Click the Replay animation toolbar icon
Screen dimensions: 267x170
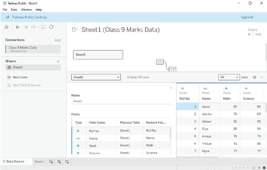click(33, 27)
